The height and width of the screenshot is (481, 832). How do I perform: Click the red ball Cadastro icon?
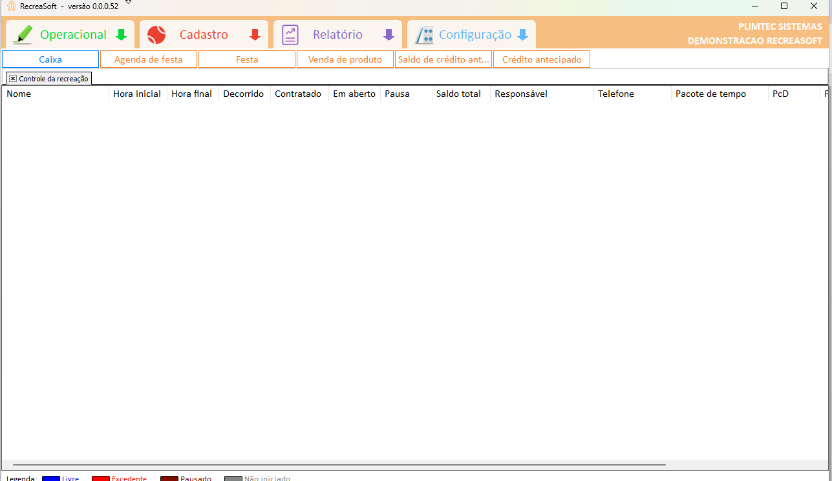click(x=156, y=35)
